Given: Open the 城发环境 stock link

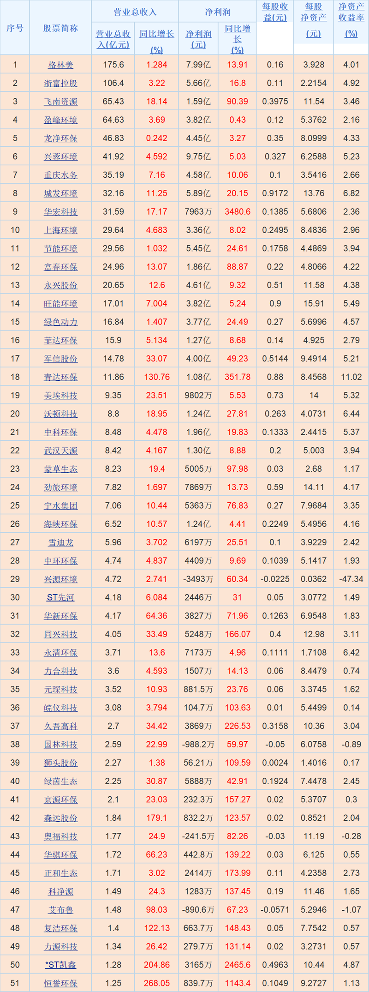Looking at the screenshot, I should click(60, 193).
